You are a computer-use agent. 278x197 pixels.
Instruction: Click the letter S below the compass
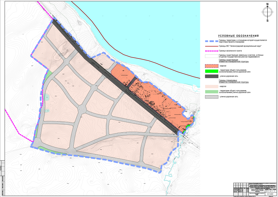coord(268,21)
